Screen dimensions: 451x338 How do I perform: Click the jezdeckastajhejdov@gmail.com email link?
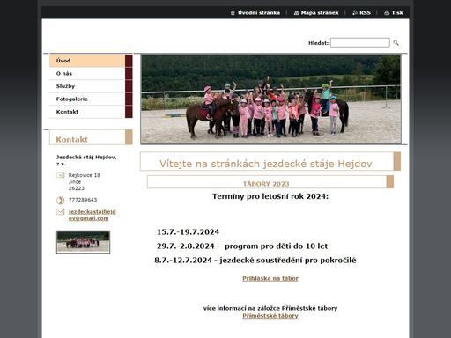click(92, 215)
